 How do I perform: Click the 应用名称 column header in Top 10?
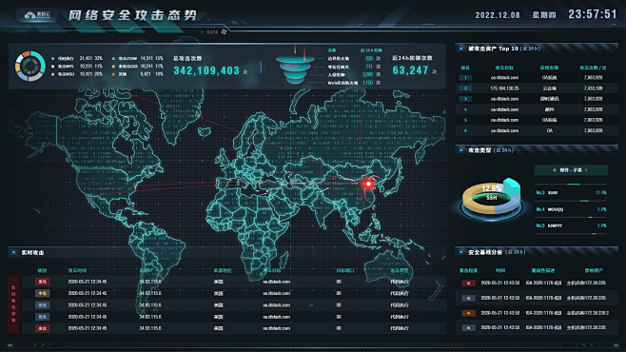tap(549, 68)
